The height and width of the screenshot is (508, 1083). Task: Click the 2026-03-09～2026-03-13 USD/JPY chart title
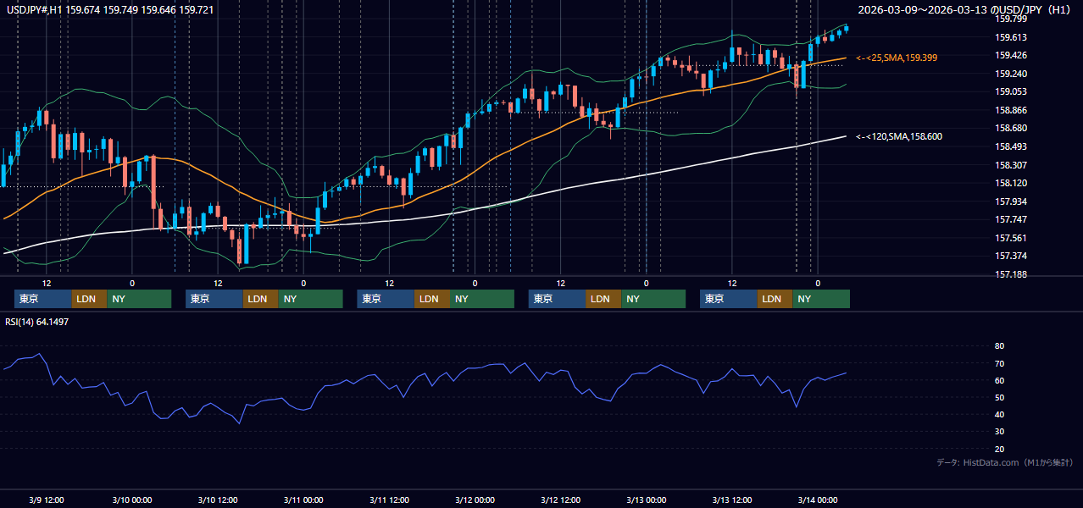click(964, 9)
